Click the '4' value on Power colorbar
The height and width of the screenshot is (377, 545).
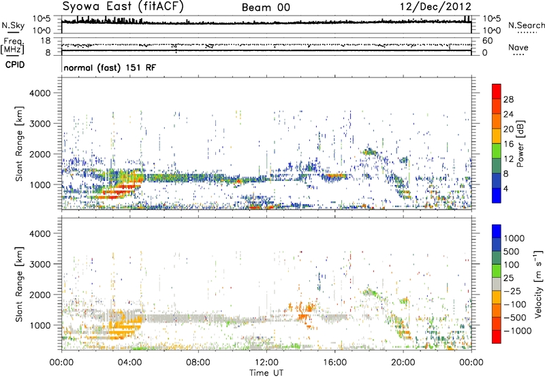click(505, 189)
